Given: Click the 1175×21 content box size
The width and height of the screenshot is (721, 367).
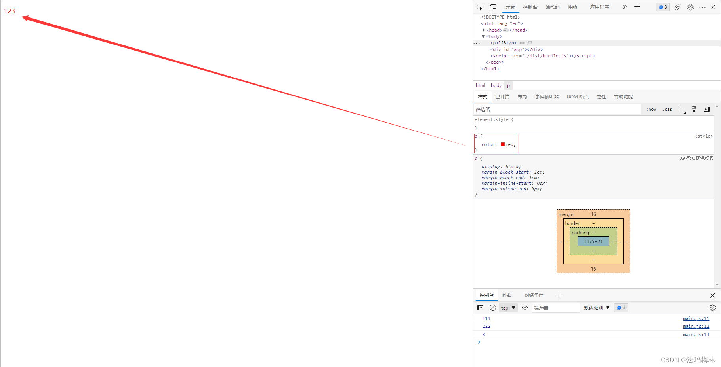Looking at the screenshot, I should [593, 241].
